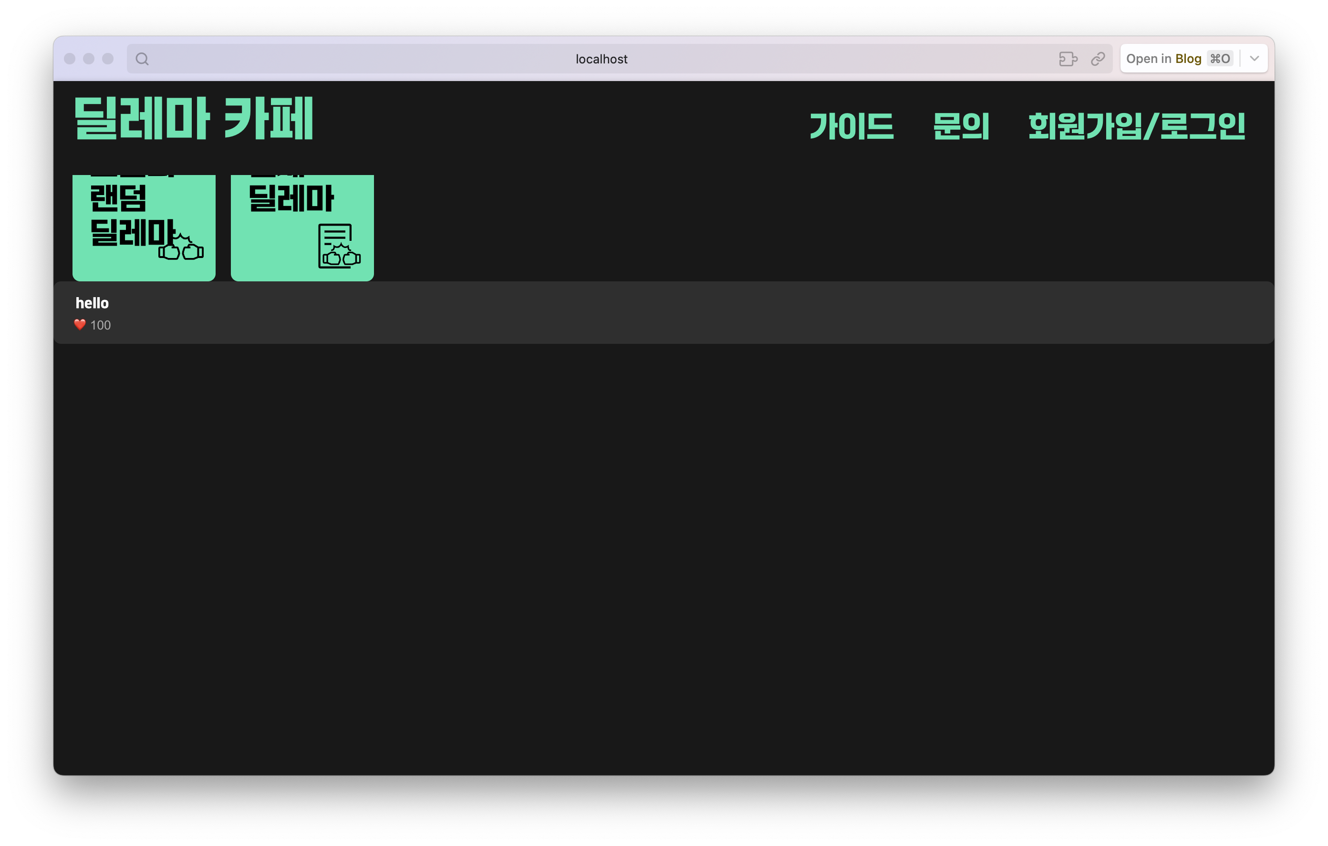Open the 문의 navigation menu item
The image size is (1328, 846).
tap(961, 126)
